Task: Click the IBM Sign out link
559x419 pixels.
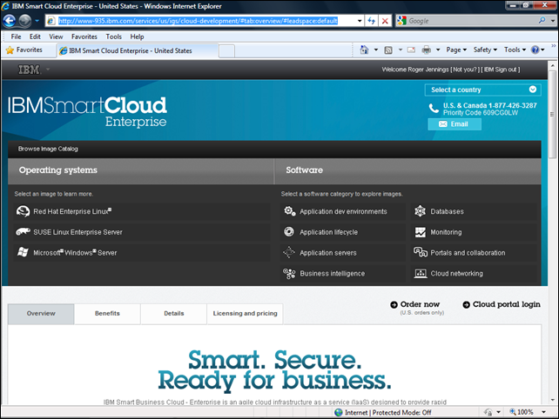Action: click(x=500, y=70)
